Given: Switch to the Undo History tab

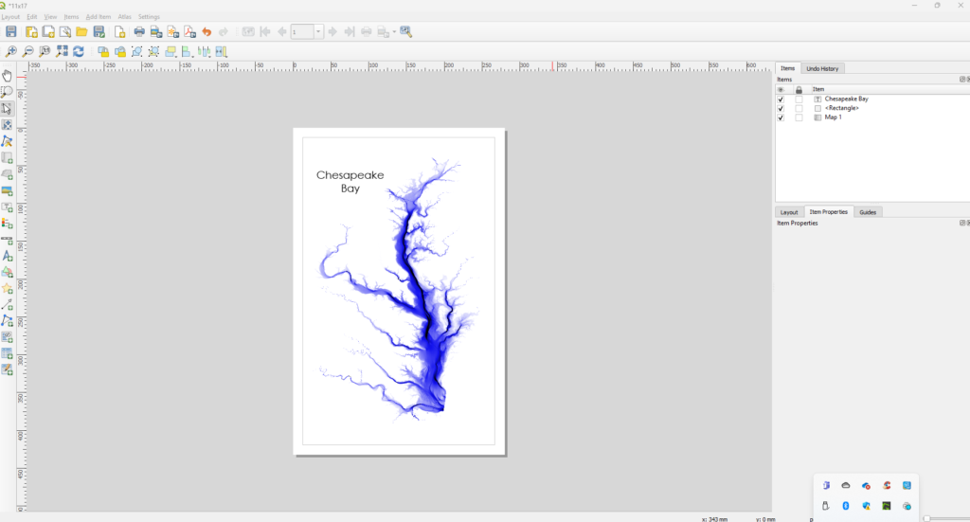Looking at the screenshot, I should (x=821, y=68).
